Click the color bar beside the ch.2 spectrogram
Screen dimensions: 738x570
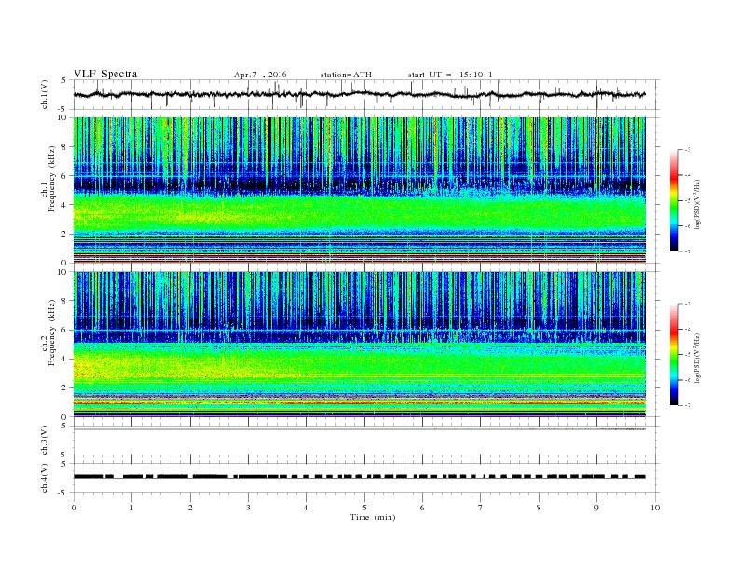pos(674,355)
